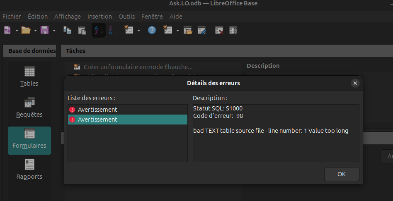The image size is (393, 201).
Task: Click the Open folder icon in toolbar
Action: pyautogui.click(x=26, y=30)
